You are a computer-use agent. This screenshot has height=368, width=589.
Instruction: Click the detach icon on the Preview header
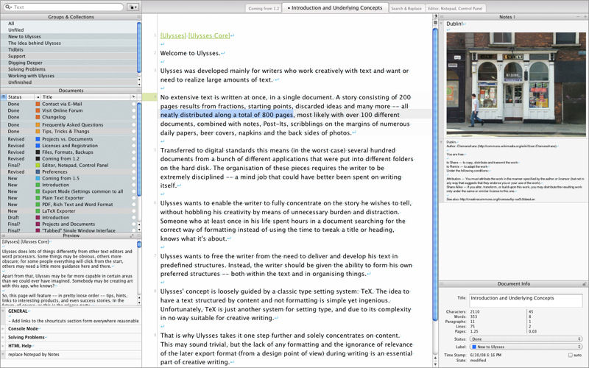[132, 236]
